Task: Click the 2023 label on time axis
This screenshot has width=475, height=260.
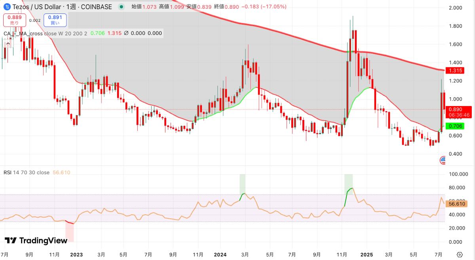Action: coord(76,254)
